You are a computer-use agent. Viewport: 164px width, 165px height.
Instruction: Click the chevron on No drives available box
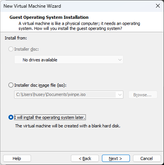pyautogui.click(x=120, y=60)
